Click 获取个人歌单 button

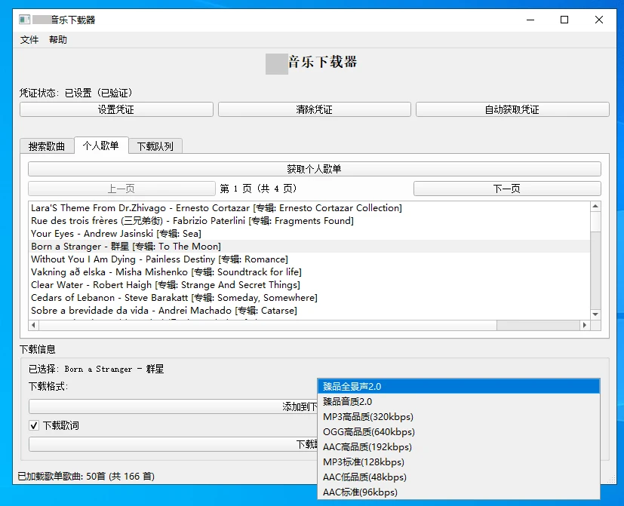point(314,169)
